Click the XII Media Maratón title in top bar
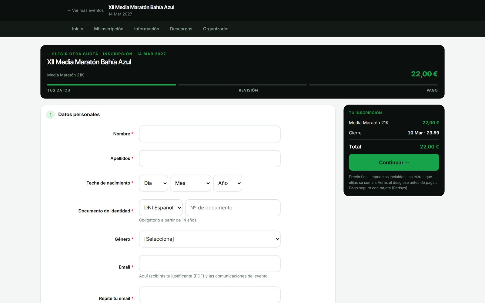 141,7
